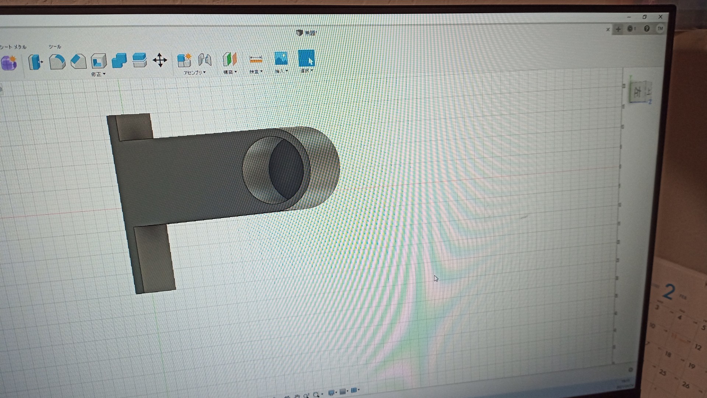Open the ツール tab
This screenshot has width=707, height=398.
coord(55,47)
